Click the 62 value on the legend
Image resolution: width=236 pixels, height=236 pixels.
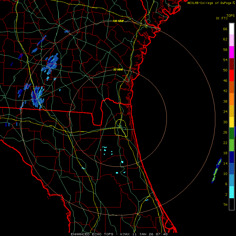(x=225, y=39)
